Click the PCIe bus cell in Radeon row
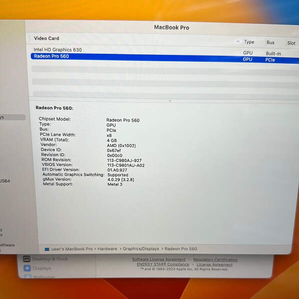The height and width of the screenshot is (299, 299). click(x=270, y=60)
